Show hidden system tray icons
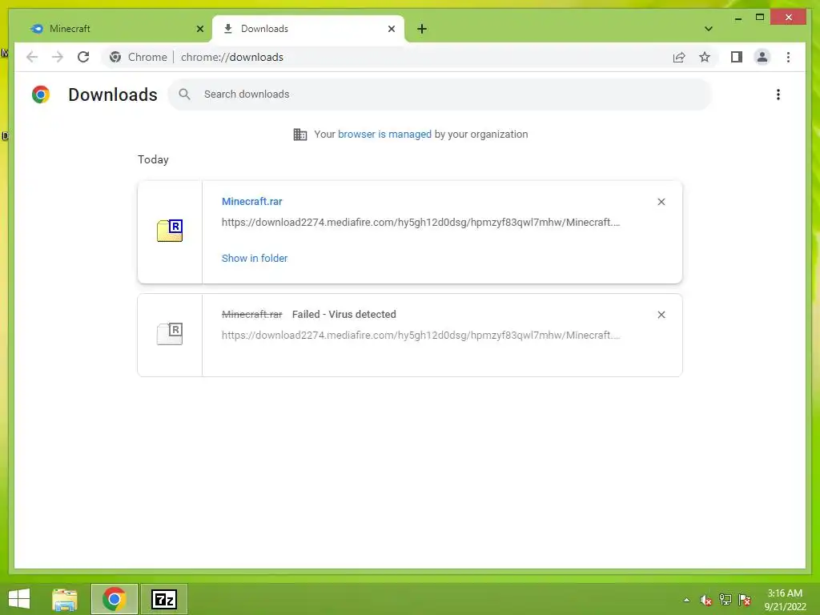The height and width of the screenshot is (615, 820). coord(686,600)
